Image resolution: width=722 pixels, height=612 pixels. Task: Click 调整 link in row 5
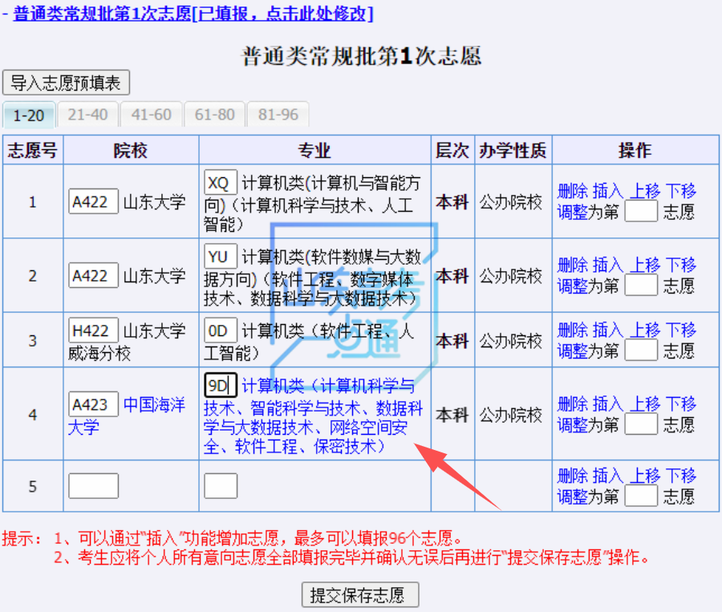point(572,497)
